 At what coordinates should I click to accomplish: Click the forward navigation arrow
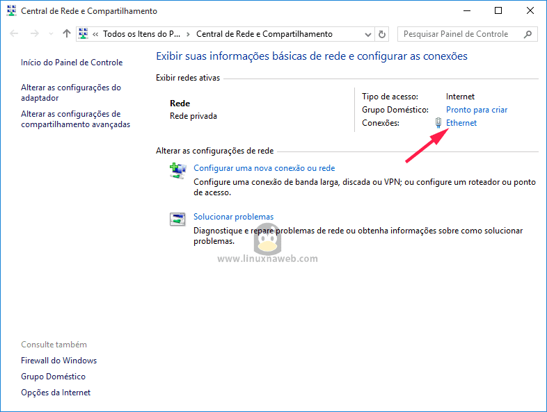coord(34,34)
